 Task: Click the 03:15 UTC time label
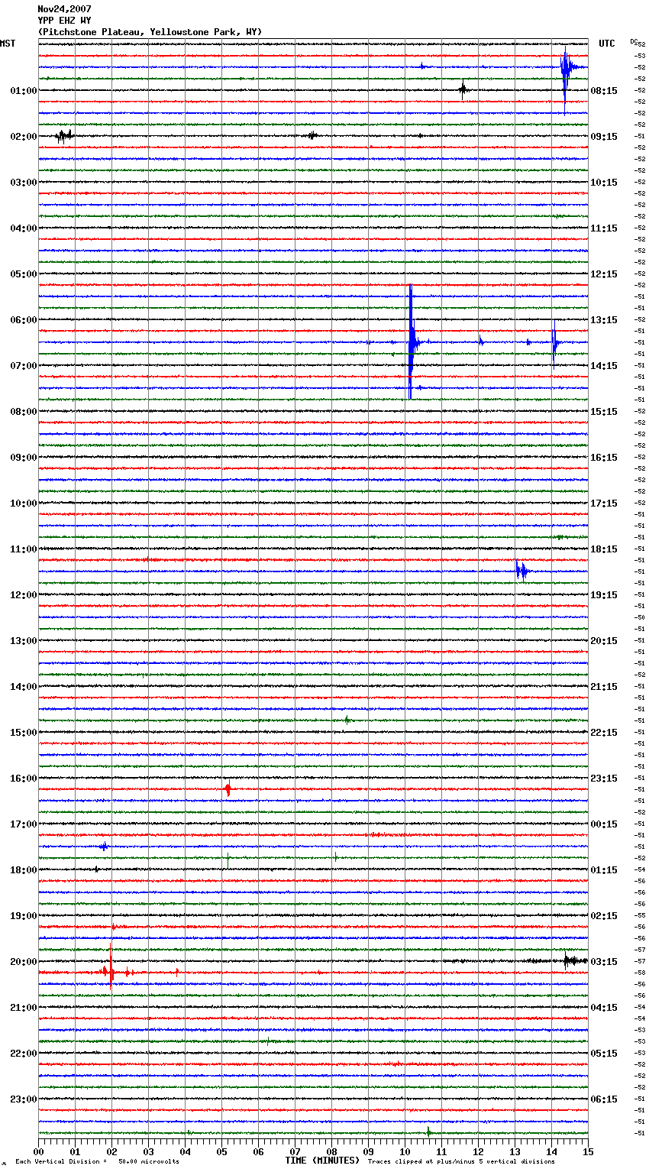pos(604,962)
